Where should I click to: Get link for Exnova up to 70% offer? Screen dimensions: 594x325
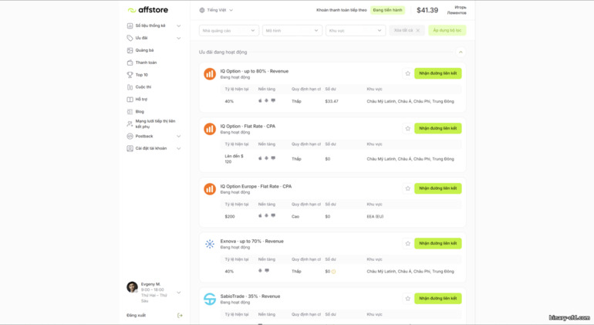(x=438, y=243)
